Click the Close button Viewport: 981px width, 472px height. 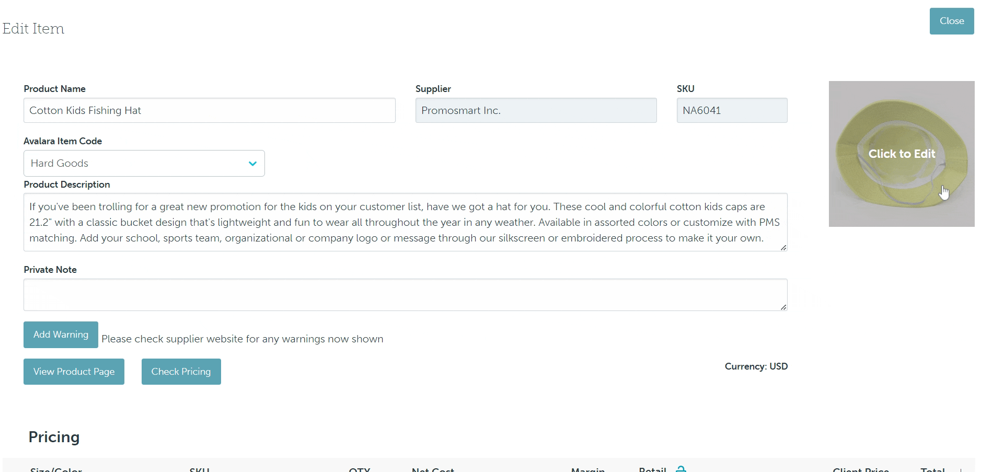tap(951, 21)
